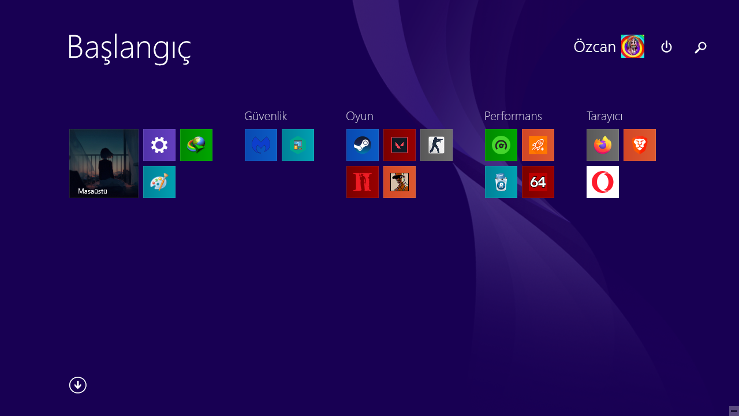Click the Oyun group heading
This screenshot has width=739, height=416.
click(360, 116)
